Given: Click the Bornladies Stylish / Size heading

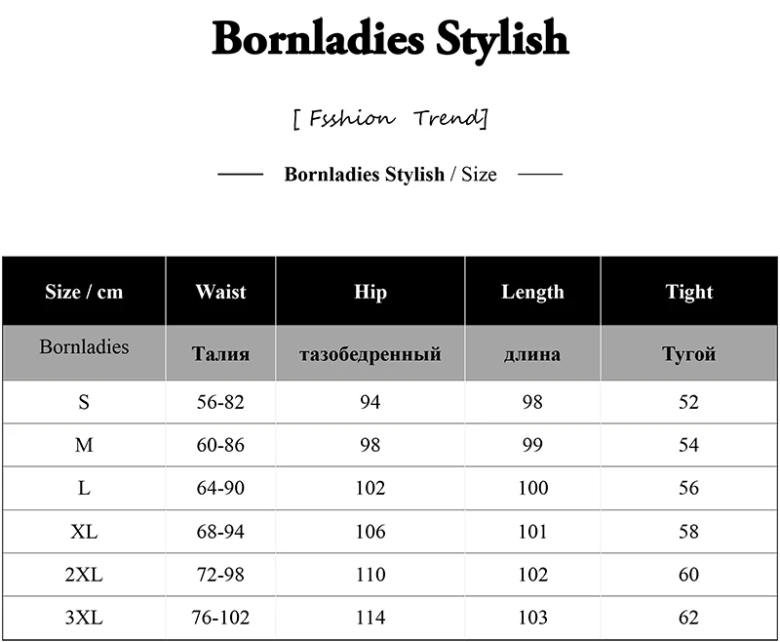Looking at the screenshot, I should click(x=390, y=175).
